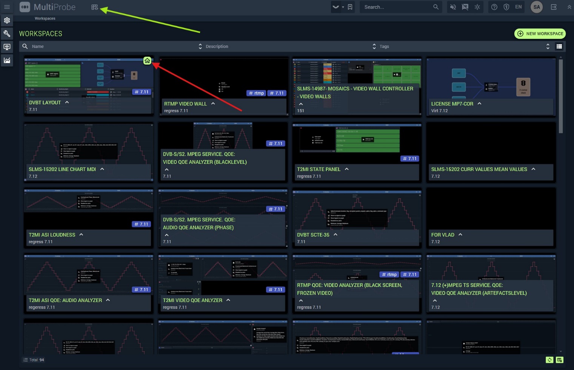Click the add bookmark icon in top bar
This screenshot has height=370, width=574.
tap(350, 7)
